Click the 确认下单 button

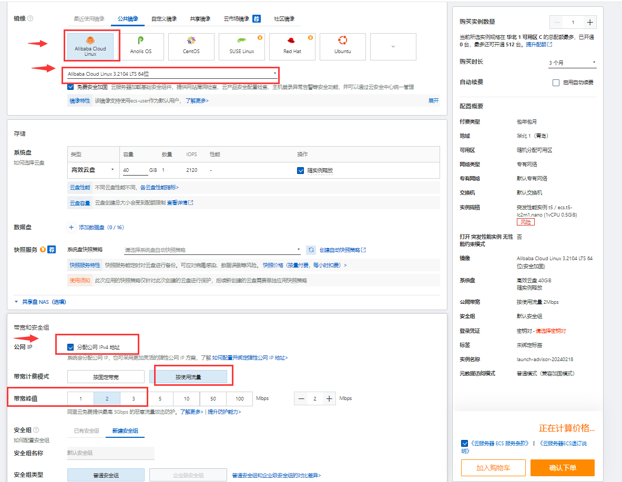562,467
